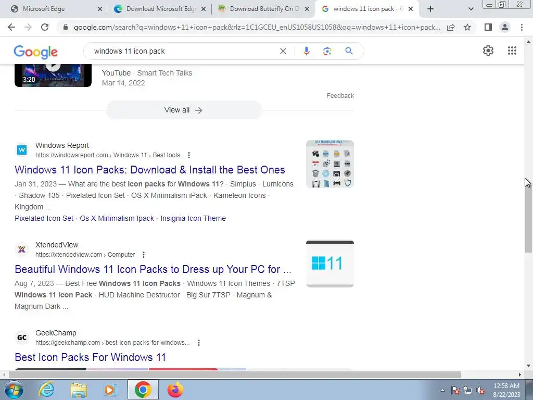Screen dimensions: 533x400
Task: Click the site lock icon in address bar
Action: click(66, 27)
